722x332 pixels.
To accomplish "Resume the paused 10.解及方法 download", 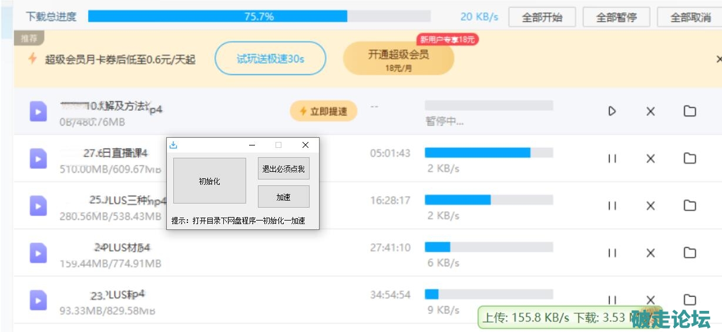I will coord(612,111).
